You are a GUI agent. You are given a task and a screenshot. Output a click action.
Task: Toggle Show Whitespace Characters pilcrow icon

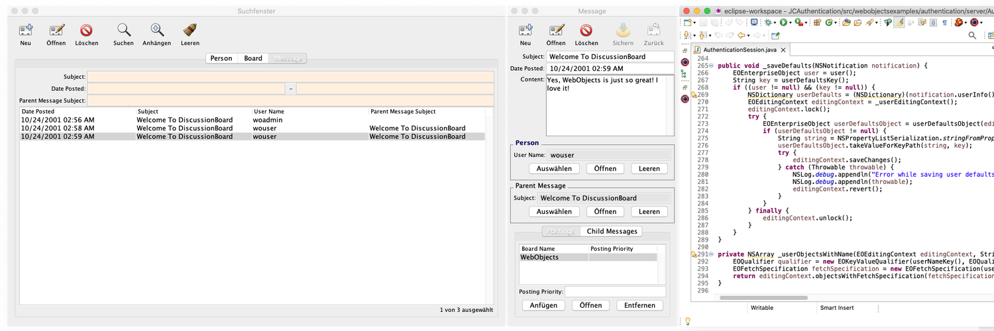pyautogui.click(x=944, y=23)
